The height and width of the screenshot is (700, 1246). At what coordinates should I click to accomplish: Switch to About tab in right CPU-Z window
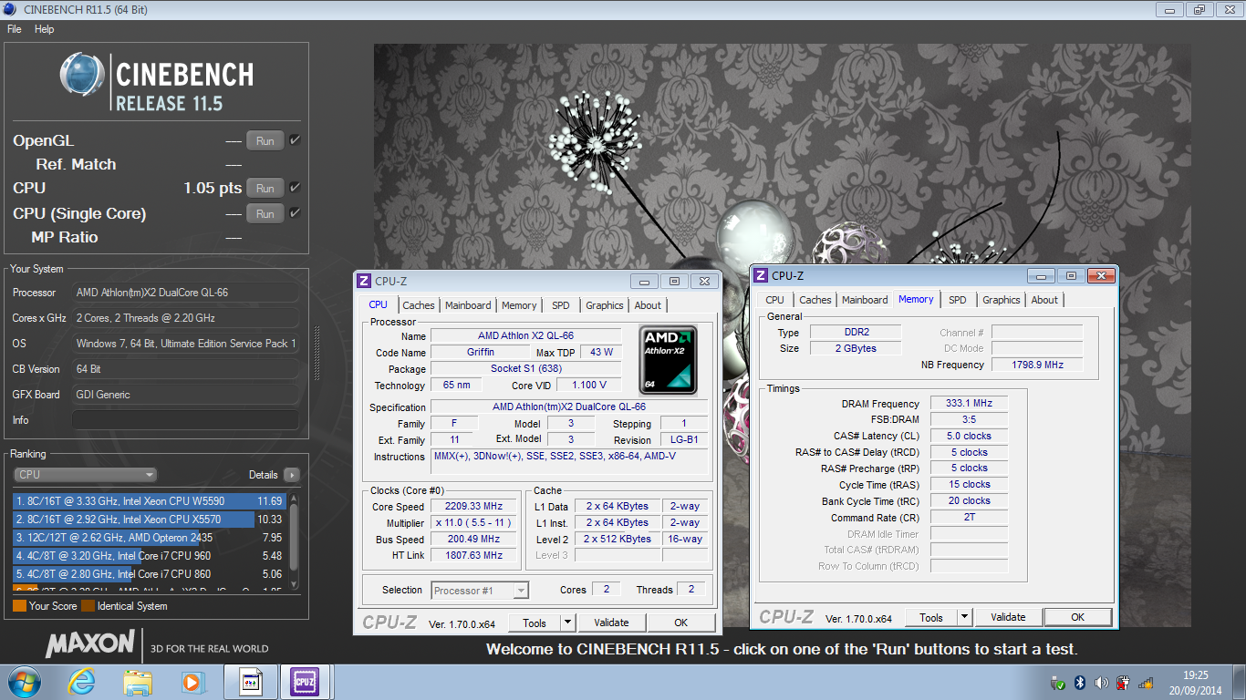pos(1044,300)
